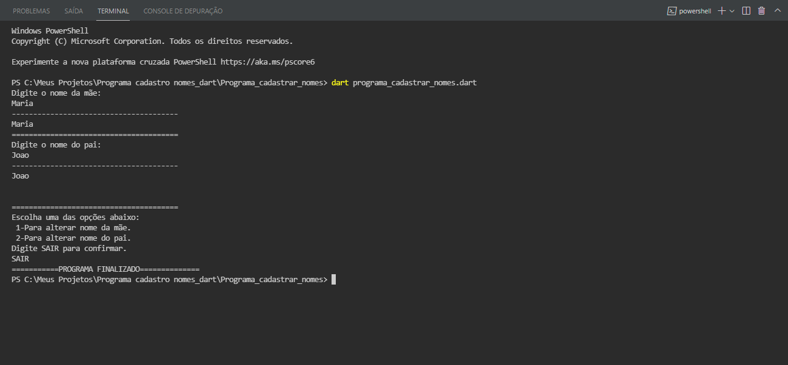Click 'Digite SAIR para confirmar.' line
This screenshot has width=788, height=365.
pyautogui.click(x=69, y=249)
